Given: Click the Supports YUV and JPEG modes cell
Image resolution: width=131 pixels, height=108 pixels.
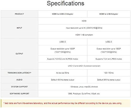Looking at the screenshot, I should (x=109, y=59).
